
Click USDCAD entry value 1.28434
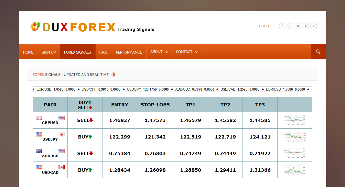pyautogui.click(x=120, y=170)
